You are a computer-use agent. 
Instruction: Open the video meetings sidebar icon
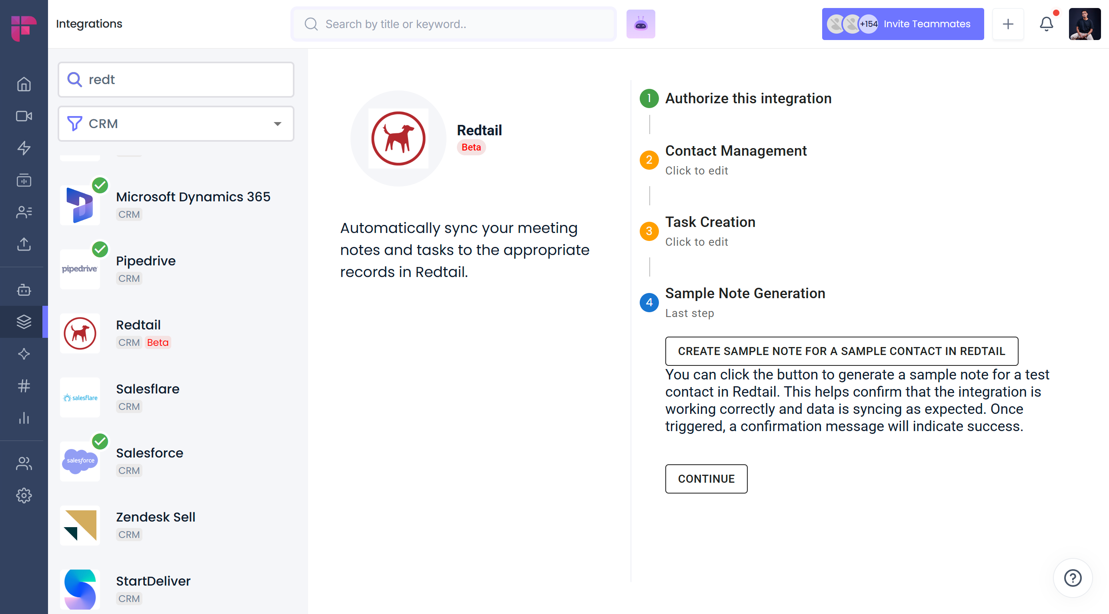pos(24,116)
